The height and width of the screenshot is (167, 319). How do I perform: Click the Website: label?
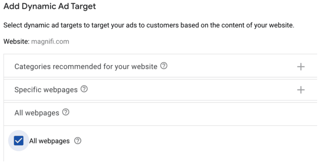coord(16,41)
